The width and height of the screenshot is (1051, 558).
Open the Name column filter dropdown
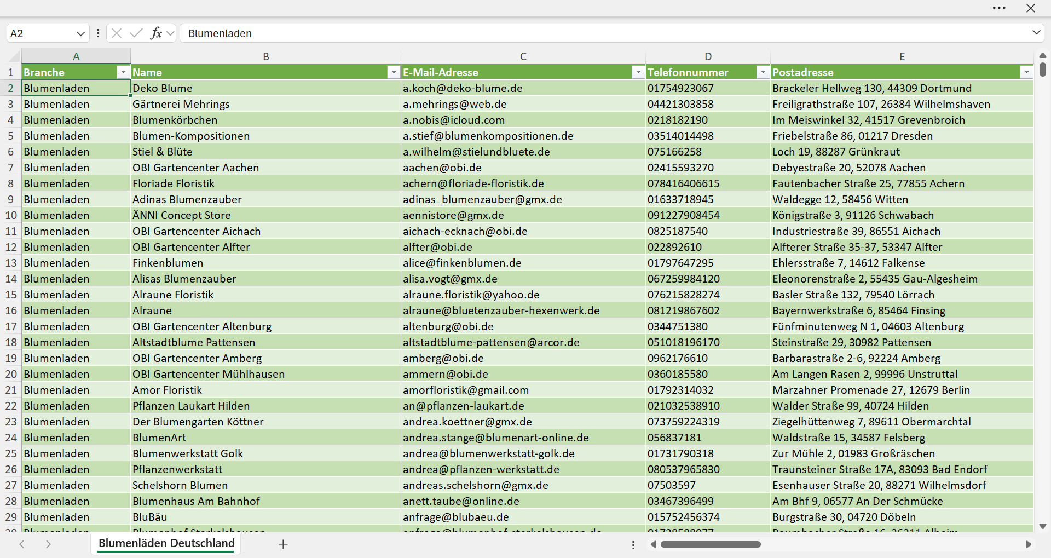tap(394, 72)
